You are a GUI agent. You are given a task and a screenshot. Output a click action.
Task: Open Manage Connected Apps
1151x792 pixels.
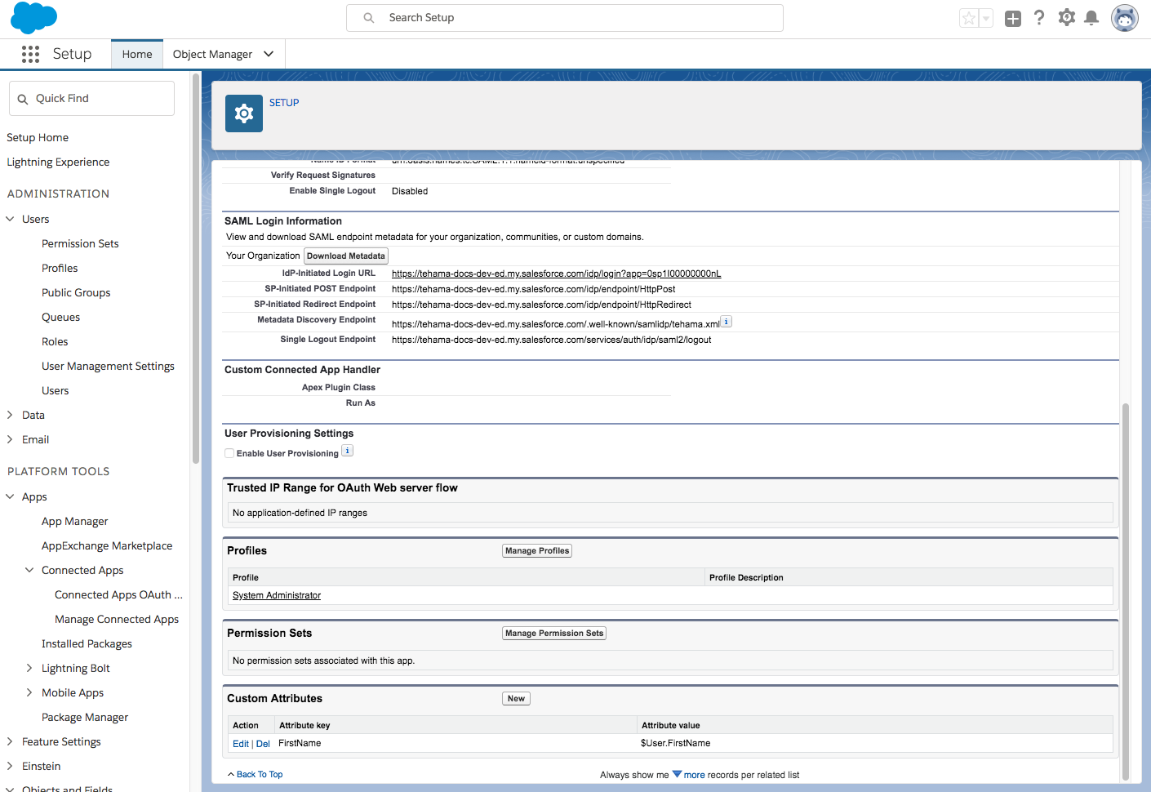[x=117, y=619]
